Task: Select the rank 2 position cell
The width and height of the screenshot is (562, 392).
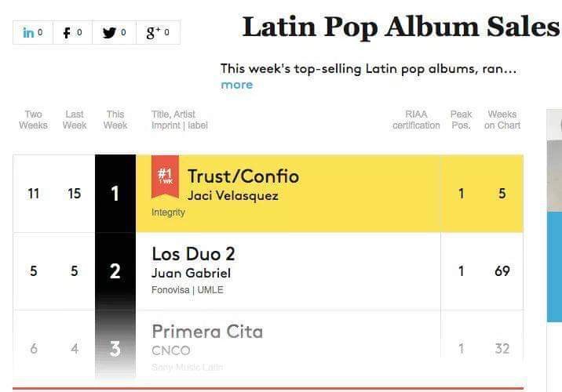Action: point(115,271)
